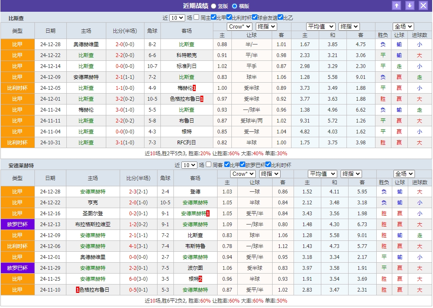Open the 全场 scope dropdown
The height and width of the screenshot is (308, 433).
(403, 26)
